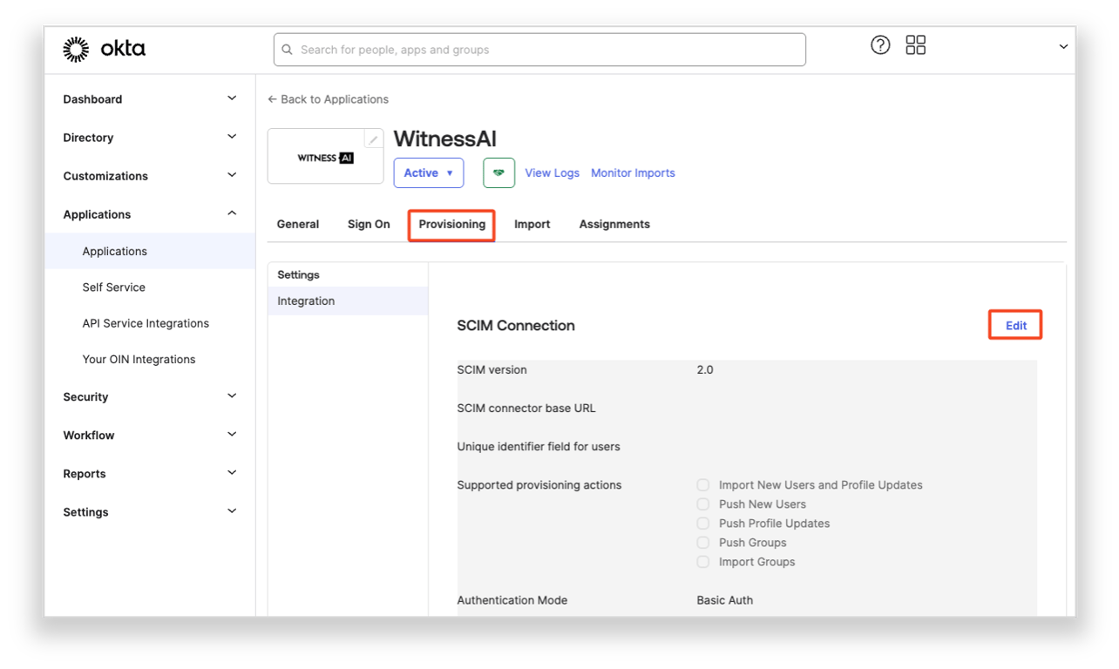Select the Provisioning tab

pyautogui.click(x=451, y=224)
